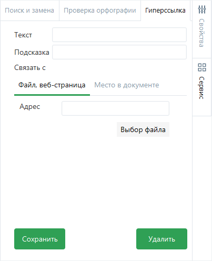
Task: Click the Связать с label
Action: 30,68
